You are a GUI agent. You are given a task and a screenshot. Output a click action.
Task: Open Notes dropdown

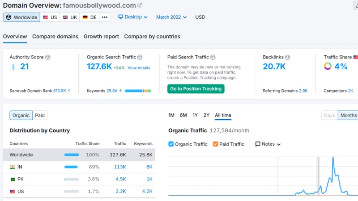tap(268, 144)
